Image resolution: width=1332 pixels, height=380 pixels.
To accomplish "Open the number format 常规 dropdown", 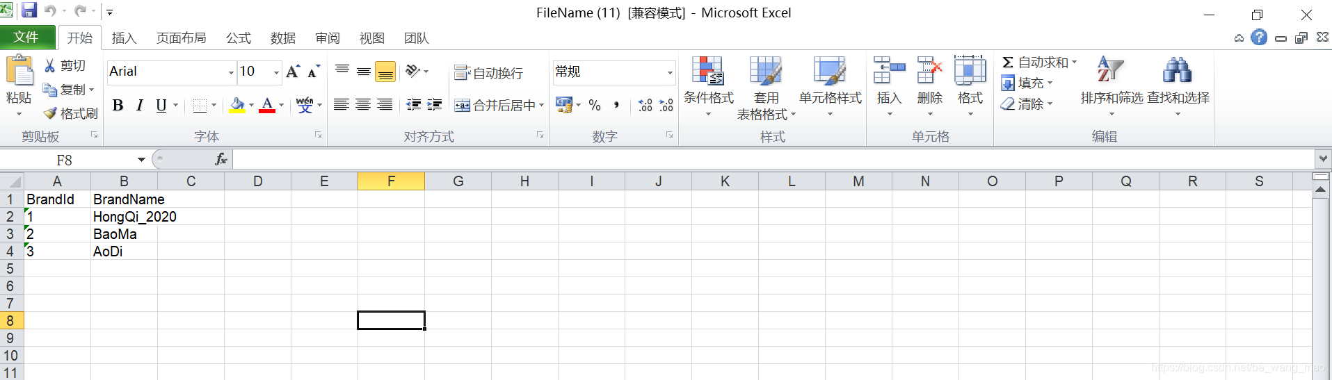I will click(670, 72).
